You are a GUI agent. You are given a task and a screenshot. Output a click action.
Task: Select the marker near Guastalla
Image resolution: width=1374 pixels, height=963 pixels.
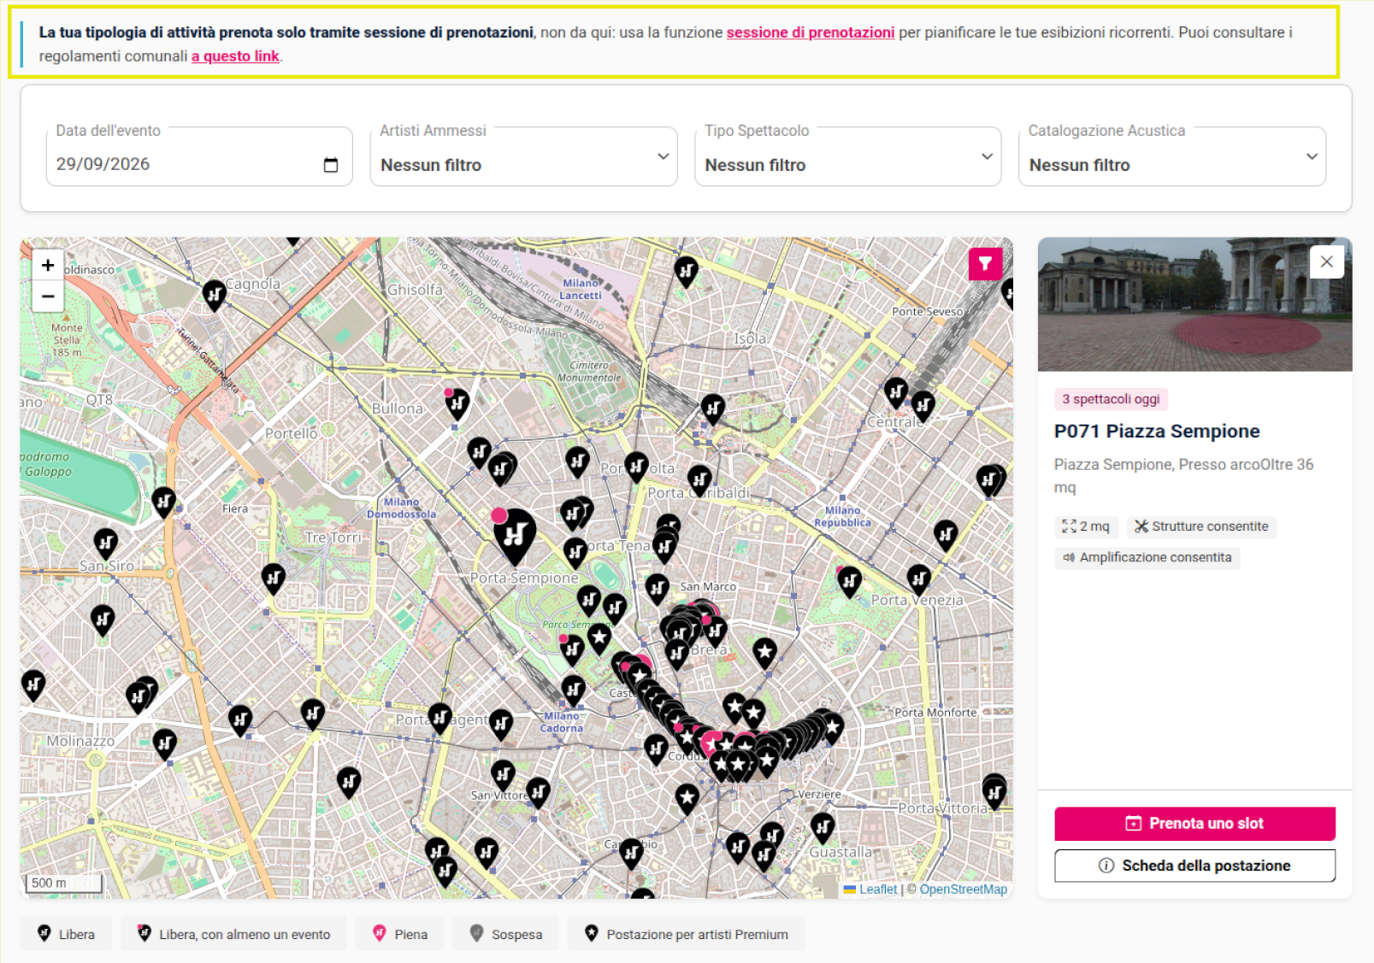(823, 829)
